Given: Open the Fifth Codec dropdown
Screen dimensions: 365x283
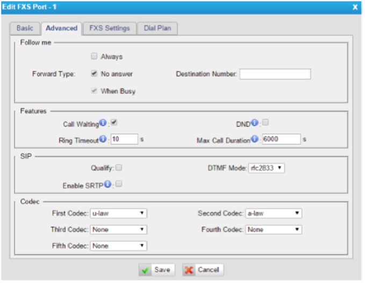Looking at the screenshot, I should (x=118, y=246).
